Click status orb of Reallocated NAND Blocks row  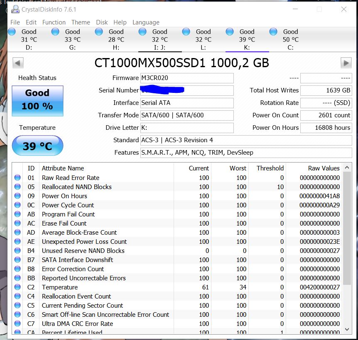click(17, 187)
